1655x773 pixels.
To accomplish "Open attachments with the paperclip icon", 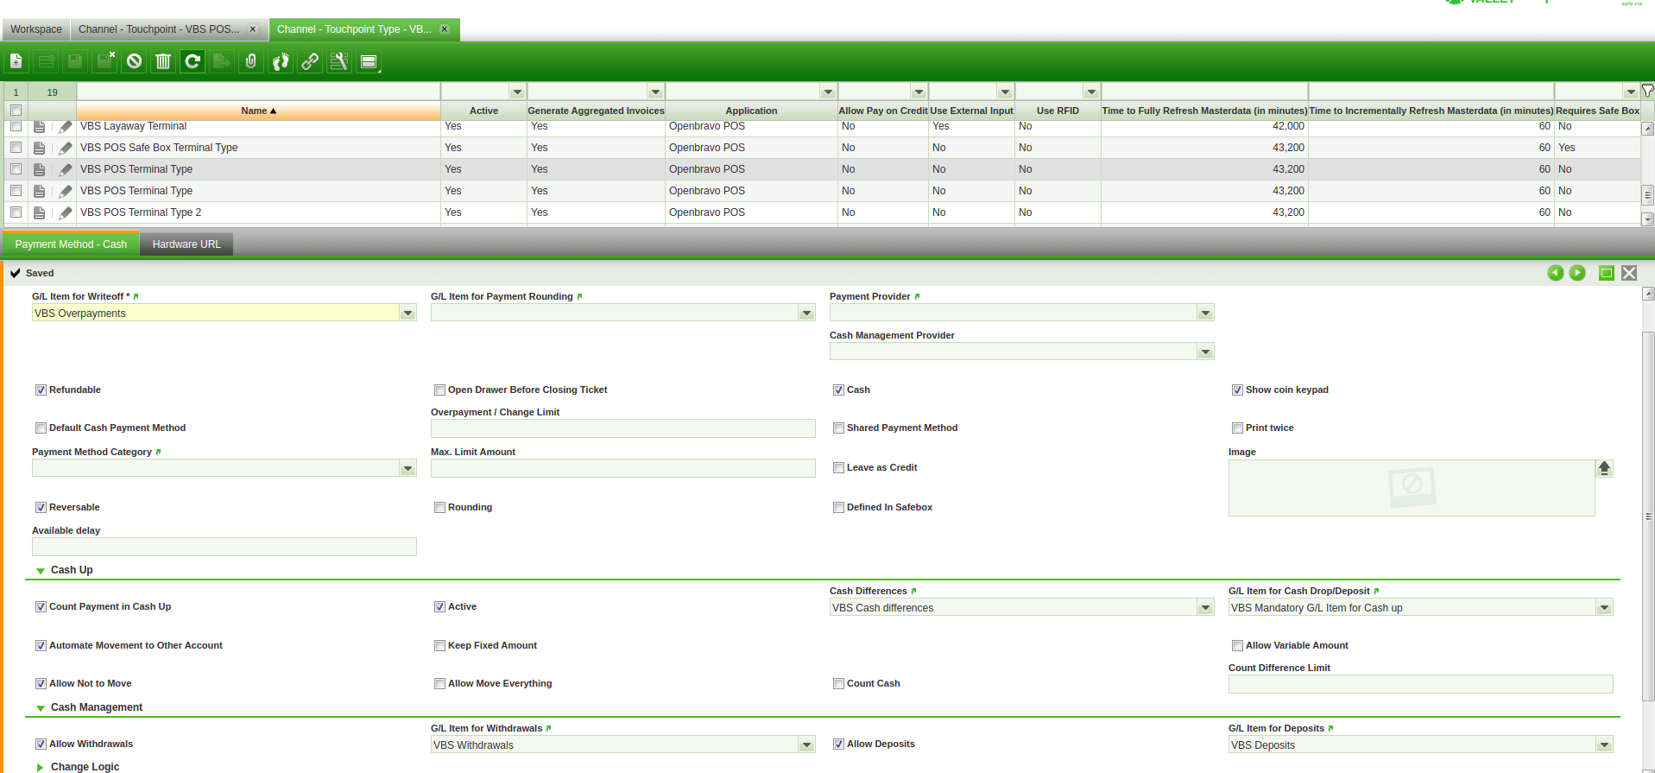I will click(x=251, y=61).
